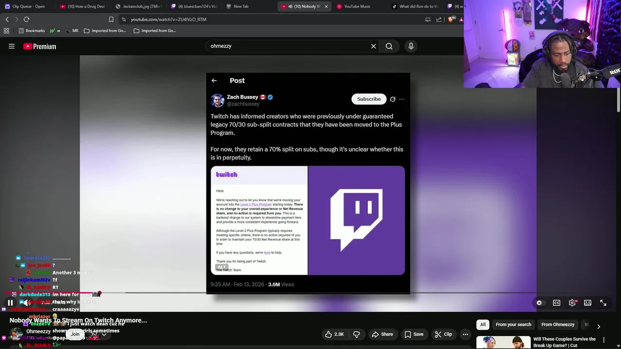Go forward in browser history

[x=16, y=19]
